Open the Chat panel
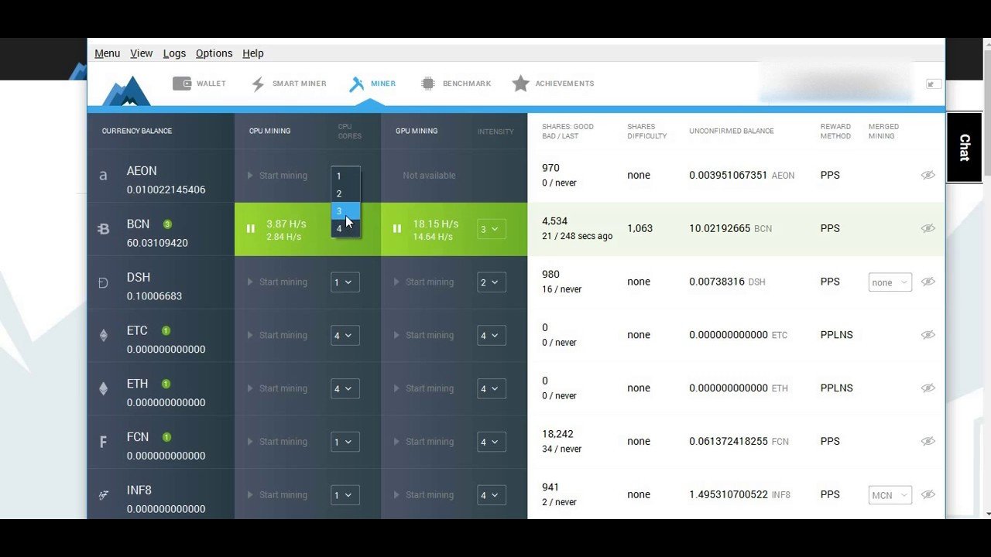The width and height of the screenshot is (991, 557). click(x=964, y=147)
